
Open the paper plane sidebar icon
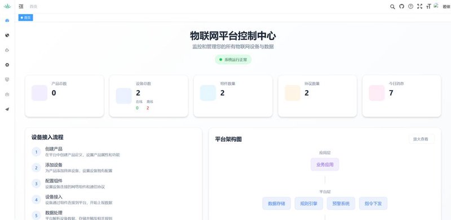pos(7,109)
